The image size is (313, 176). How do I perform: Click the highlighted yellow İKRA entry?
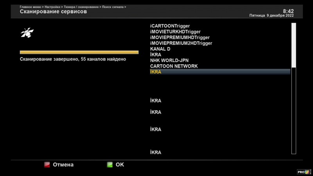click(156, 72)
